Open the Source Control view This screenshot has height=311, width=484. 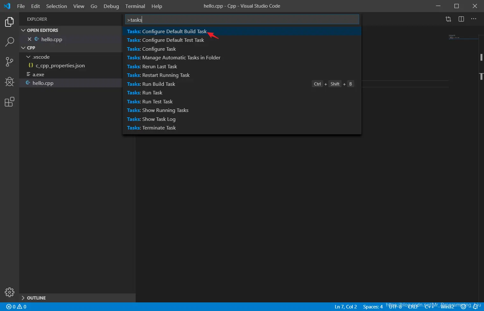pyautogui.click(x=10, y=62)
